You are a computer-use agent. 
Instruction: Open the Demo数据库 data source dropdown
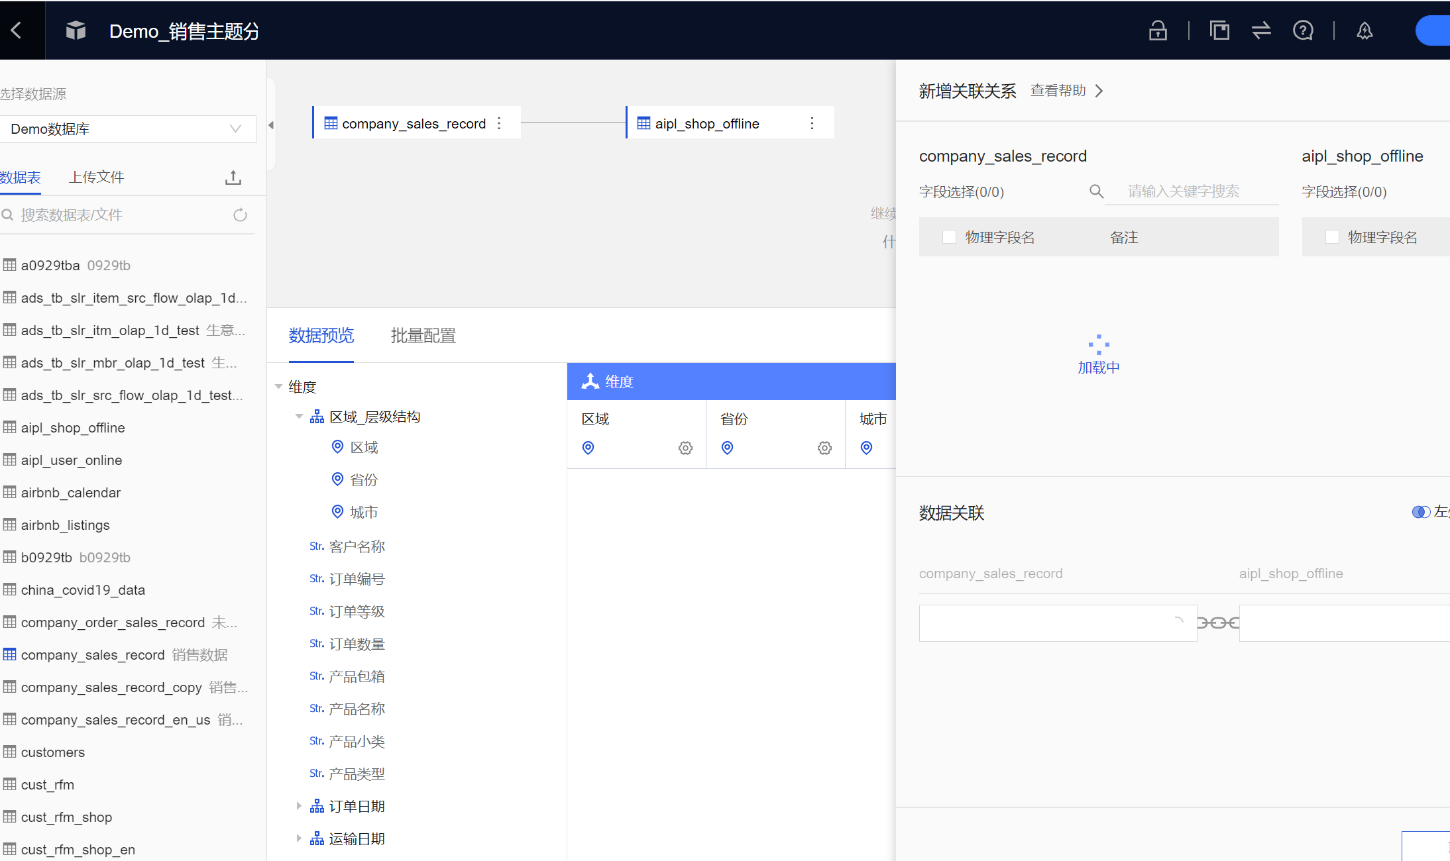point(127,129)
